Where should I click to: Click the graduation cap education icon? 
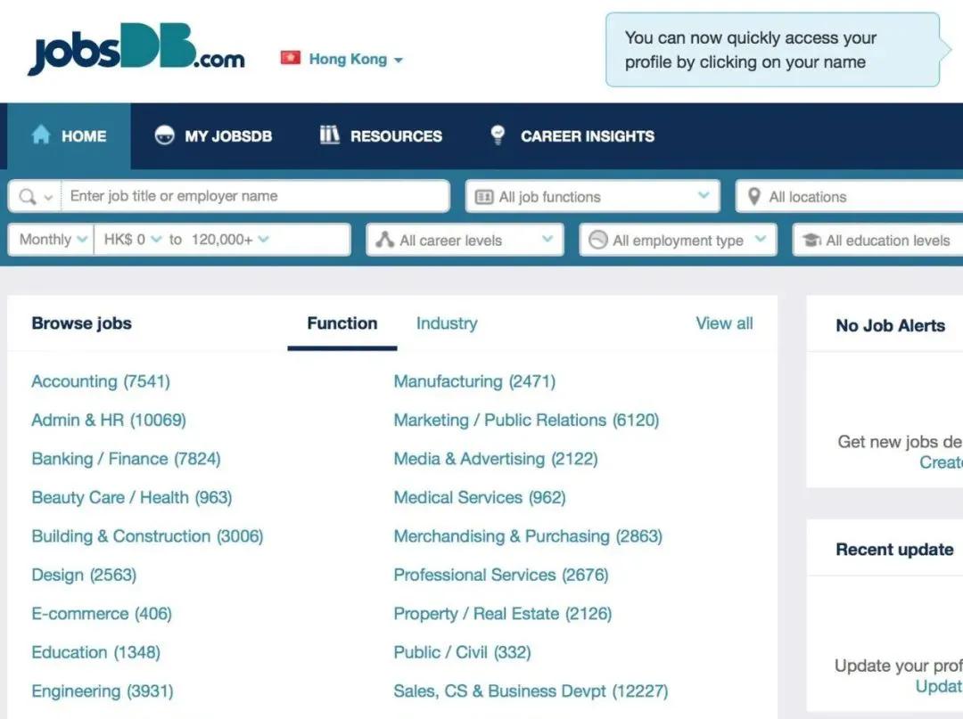(812, 240)
